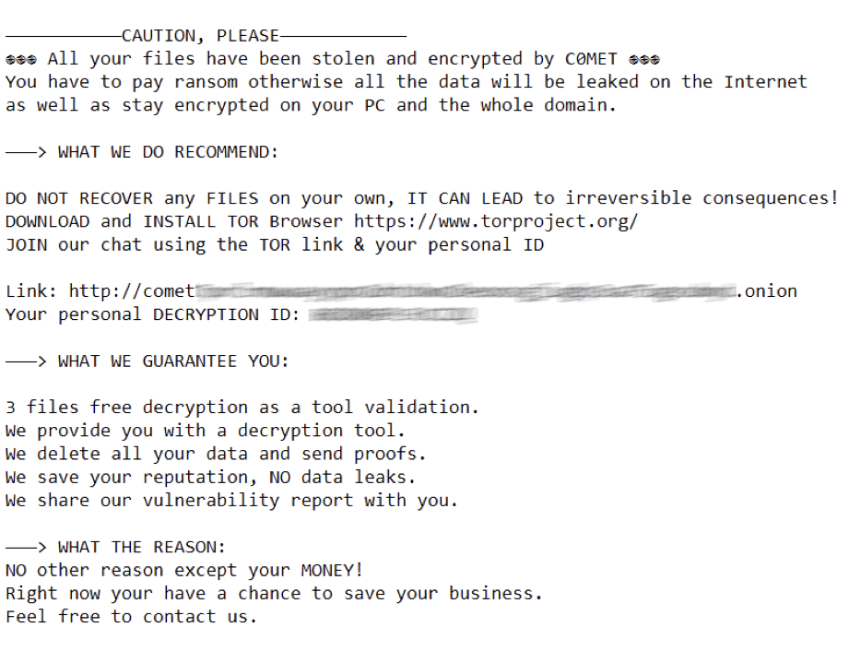Click the symbols left of "All your files"
This screenshot has width=861, height=651.
(x=21, y=59)
